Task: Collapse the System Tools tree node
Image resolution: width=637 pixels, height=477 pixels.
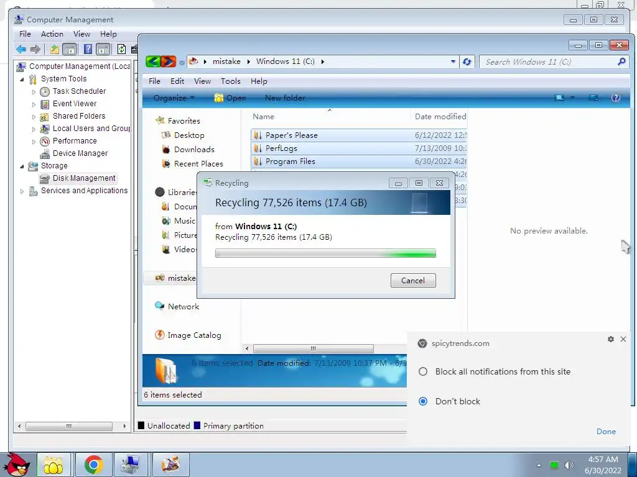Action: (x=22, y=79)
